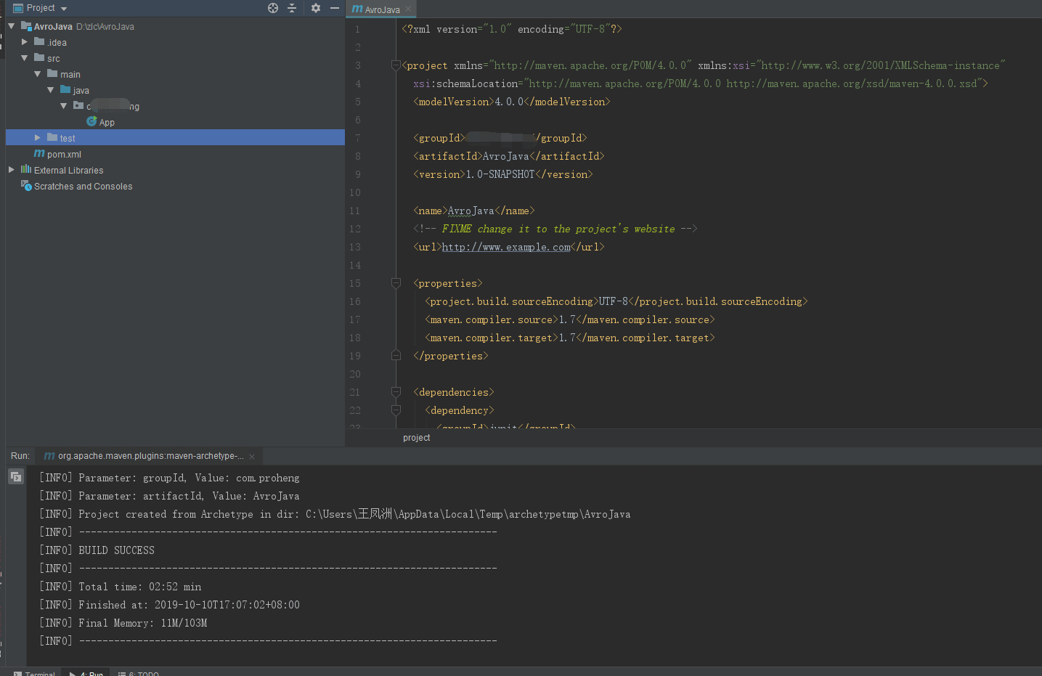Click Collapse All icon in Project panel
The image size is (1042, 676).
click(x=292, y=8)
